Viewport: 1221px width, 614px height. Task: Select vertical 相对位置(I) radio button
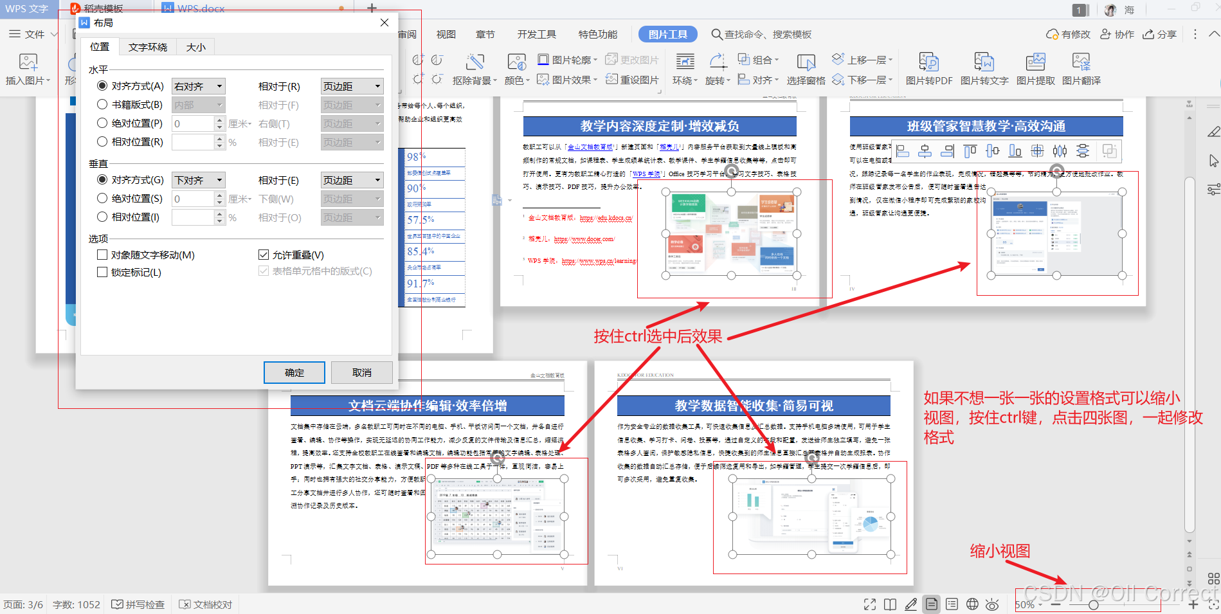[102, 217]
